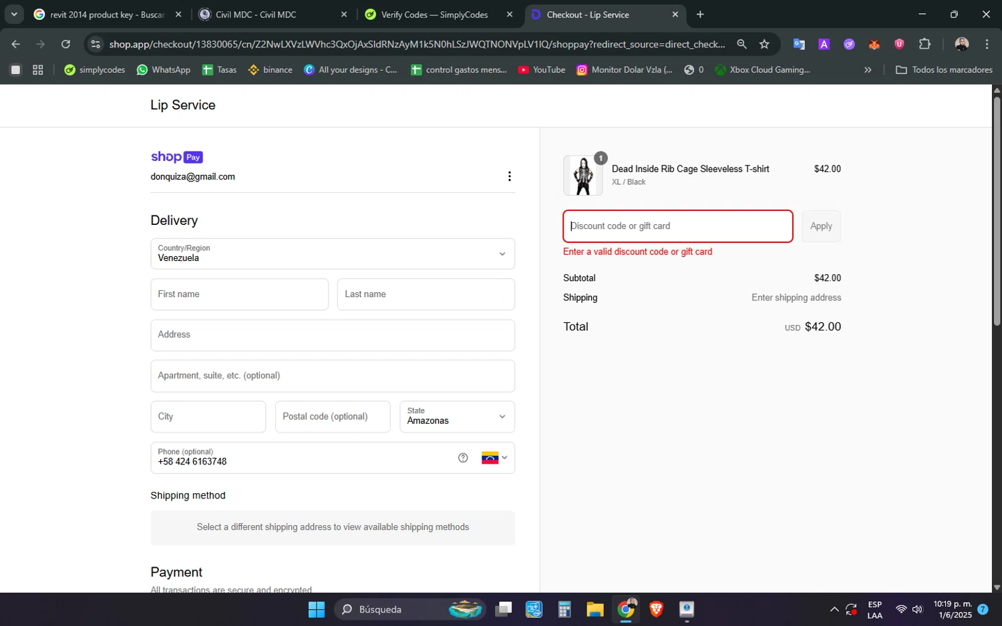Image resolution: width=1002 pixels, height=626 pixels.
Task: Open File Explorer from the taskbar
Action: pos(595,609)
